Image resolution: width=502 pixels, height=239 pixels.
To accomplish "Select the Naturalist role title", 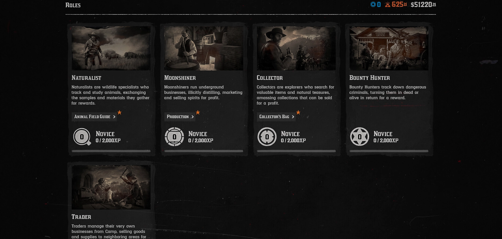I will [86, 78].
